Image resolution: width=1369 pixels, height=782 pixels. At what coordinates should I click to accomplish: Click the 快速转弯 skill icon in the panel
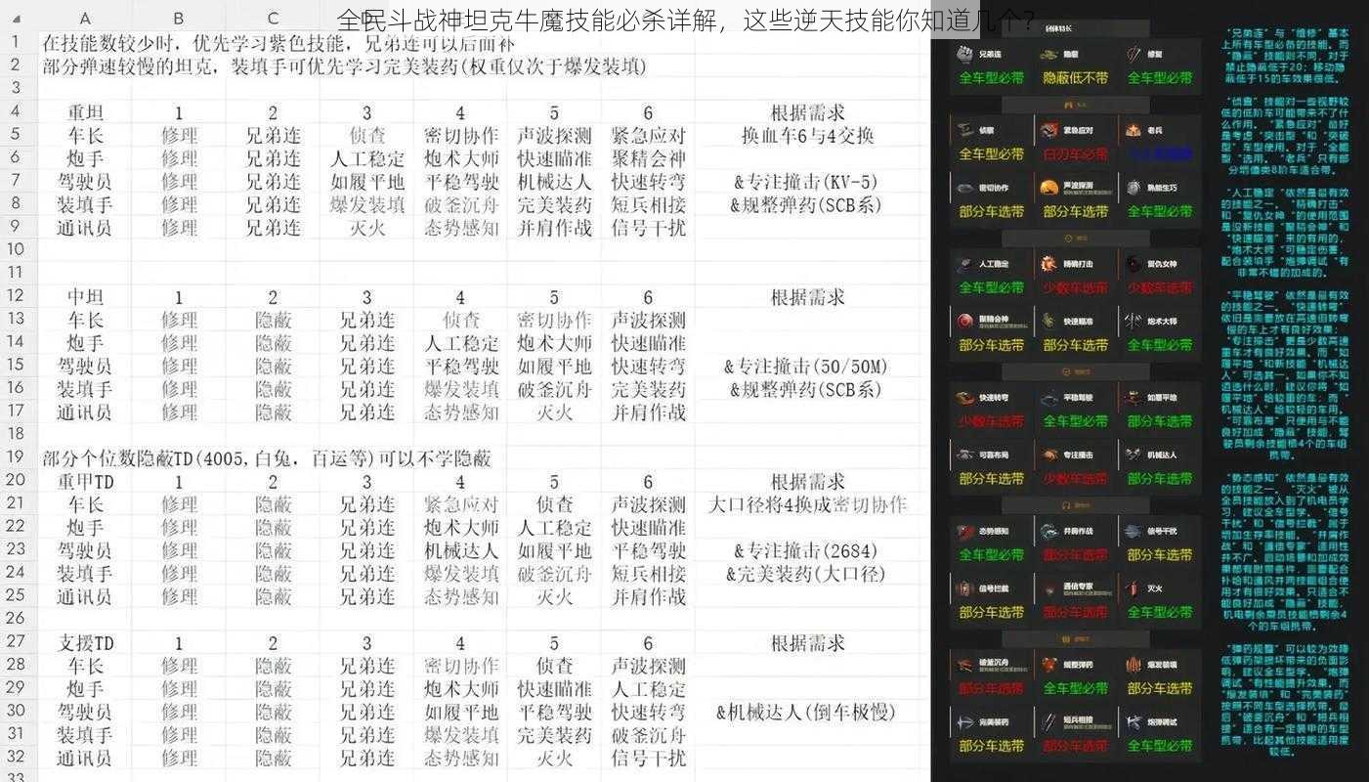coord(964,399)
